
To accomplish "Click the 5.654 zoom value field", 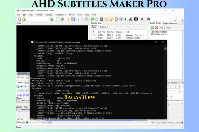I will pos(19,122).
